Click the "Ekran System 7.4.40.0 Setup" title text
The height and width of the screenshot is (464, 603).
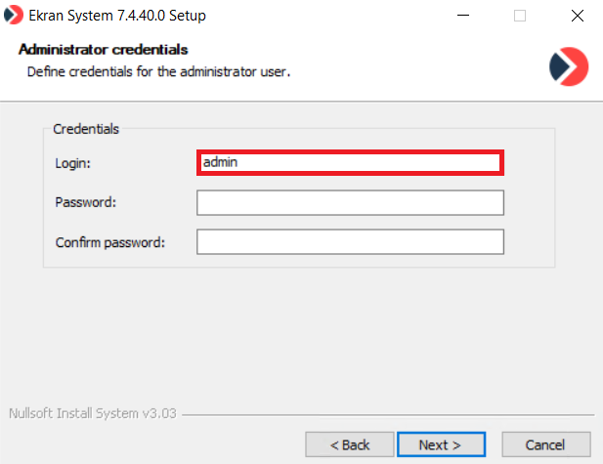117,16
